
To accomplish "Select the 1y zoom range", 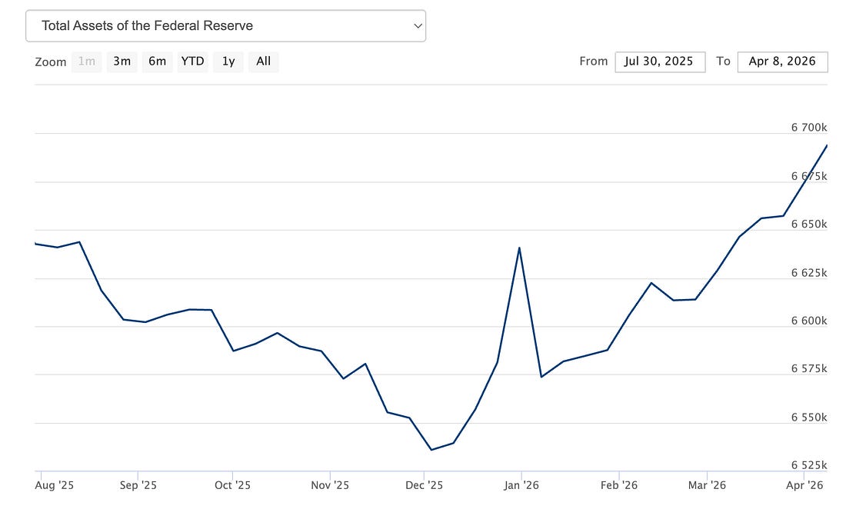I will point(228,62).
